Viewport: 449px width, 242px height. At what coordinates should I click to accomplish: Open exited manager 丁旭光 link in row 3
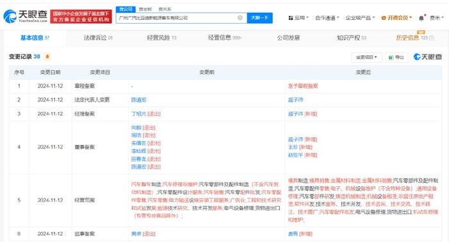coord(139,114)
